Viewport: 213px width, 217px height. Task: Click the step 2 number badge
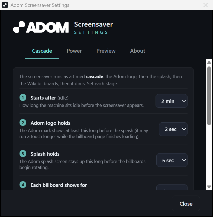(23, 123)
